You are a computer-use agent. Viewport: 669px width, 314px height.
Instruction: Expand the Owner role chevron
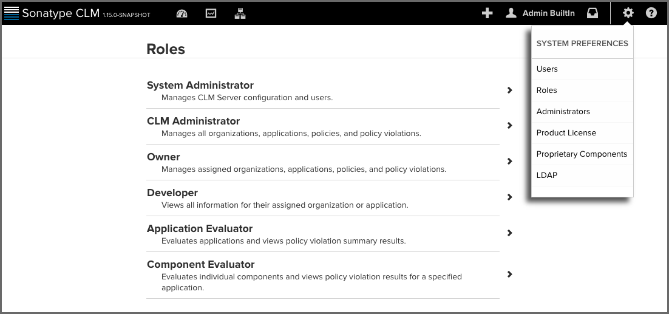(x=509, y=162)
